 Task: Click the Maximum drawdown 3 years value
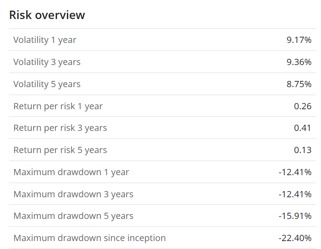(x=295, y=194)
